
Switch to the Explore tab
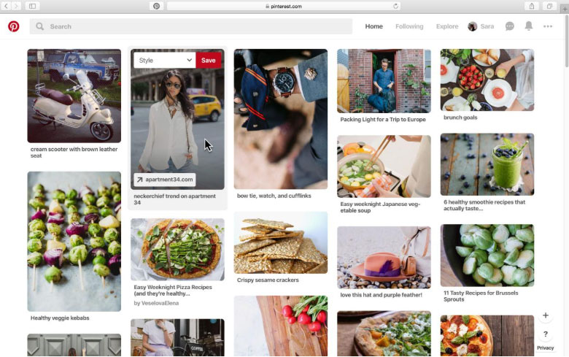click(x=447, y=26)
